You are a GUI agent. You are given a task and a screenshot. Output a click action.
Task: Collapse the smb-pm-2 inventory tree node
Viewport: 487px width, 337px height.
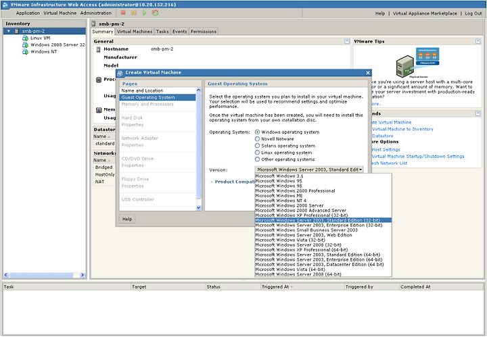(x=9, y=31)
